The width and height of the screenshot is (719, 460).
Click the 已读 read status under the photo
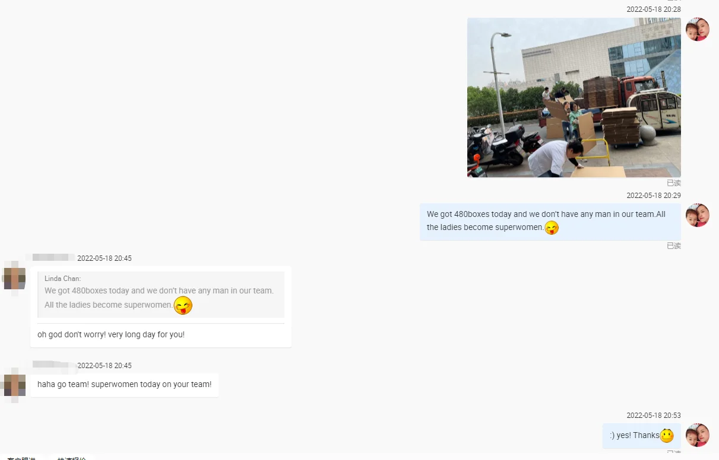click(x=674, y=183)
